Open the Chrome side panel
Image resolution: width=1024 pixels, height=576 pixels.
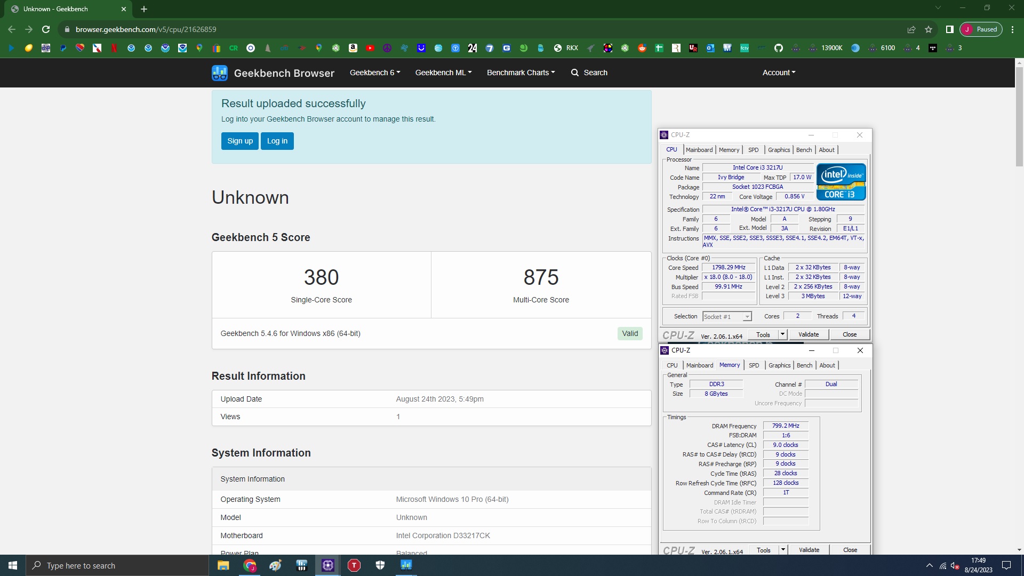point(950,29)
